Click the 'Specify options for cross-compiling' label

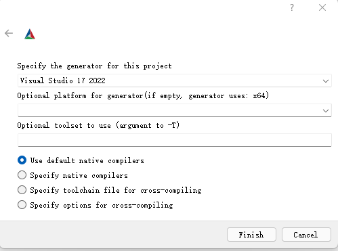pos(102,205)
